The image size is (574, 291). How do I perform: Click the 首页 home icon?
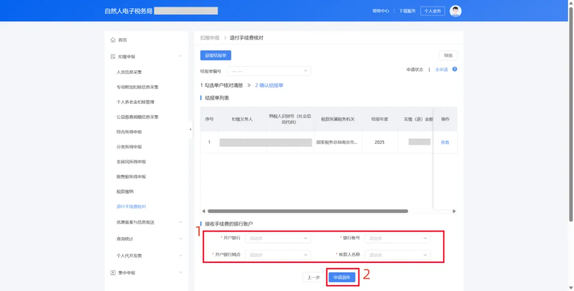click(x=113, y=40)
